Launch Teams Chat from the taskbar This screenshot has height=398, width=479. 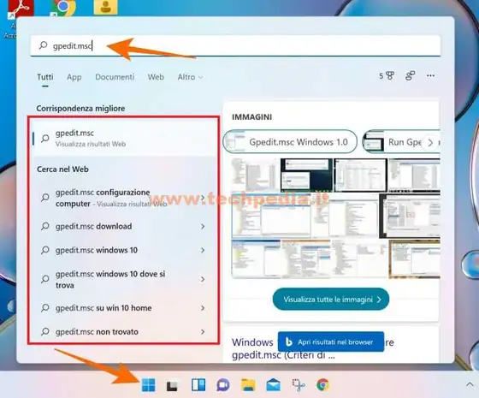tap(223, 385)
